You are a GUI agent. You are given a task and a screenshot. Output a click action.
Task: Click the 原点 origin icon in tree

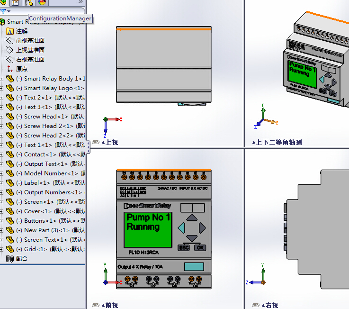10,69
